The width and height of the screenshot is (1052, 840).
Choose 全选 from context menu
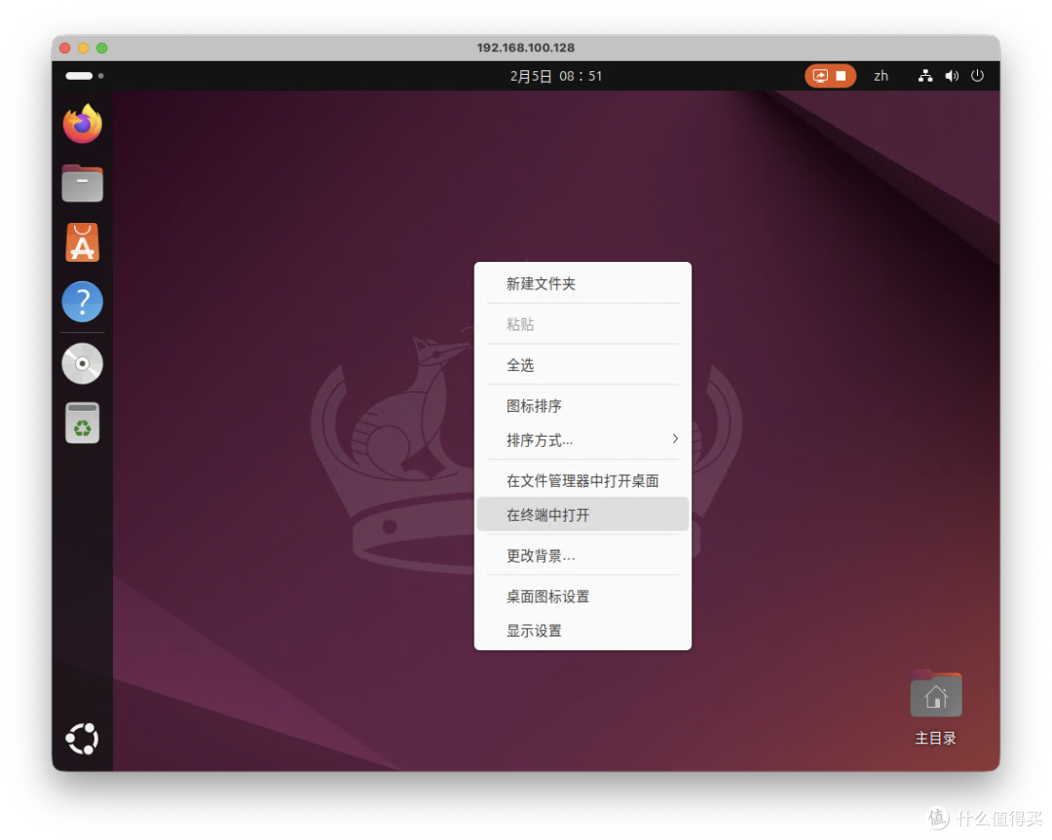pos(582,365)
